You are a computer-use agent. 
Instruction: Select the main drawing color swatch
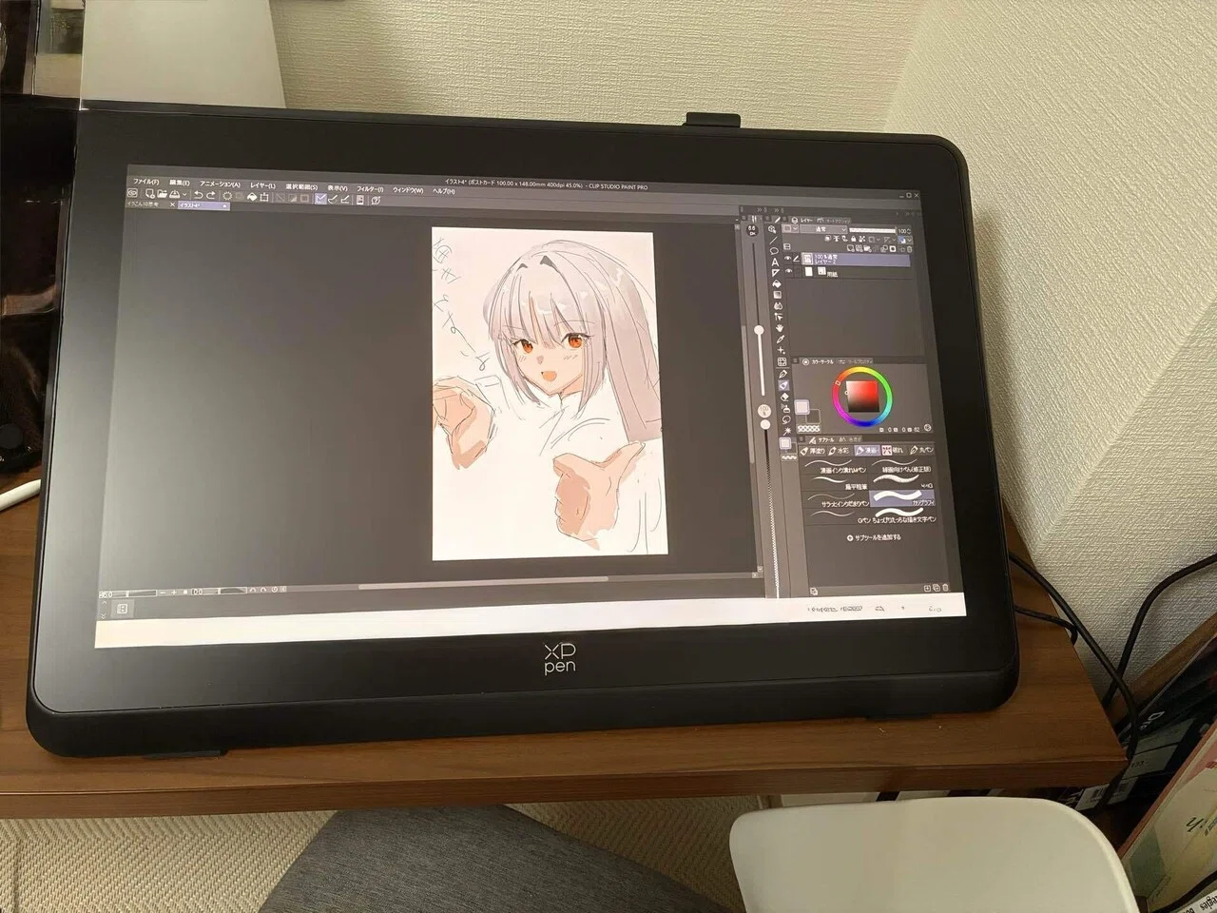[802, 406]
